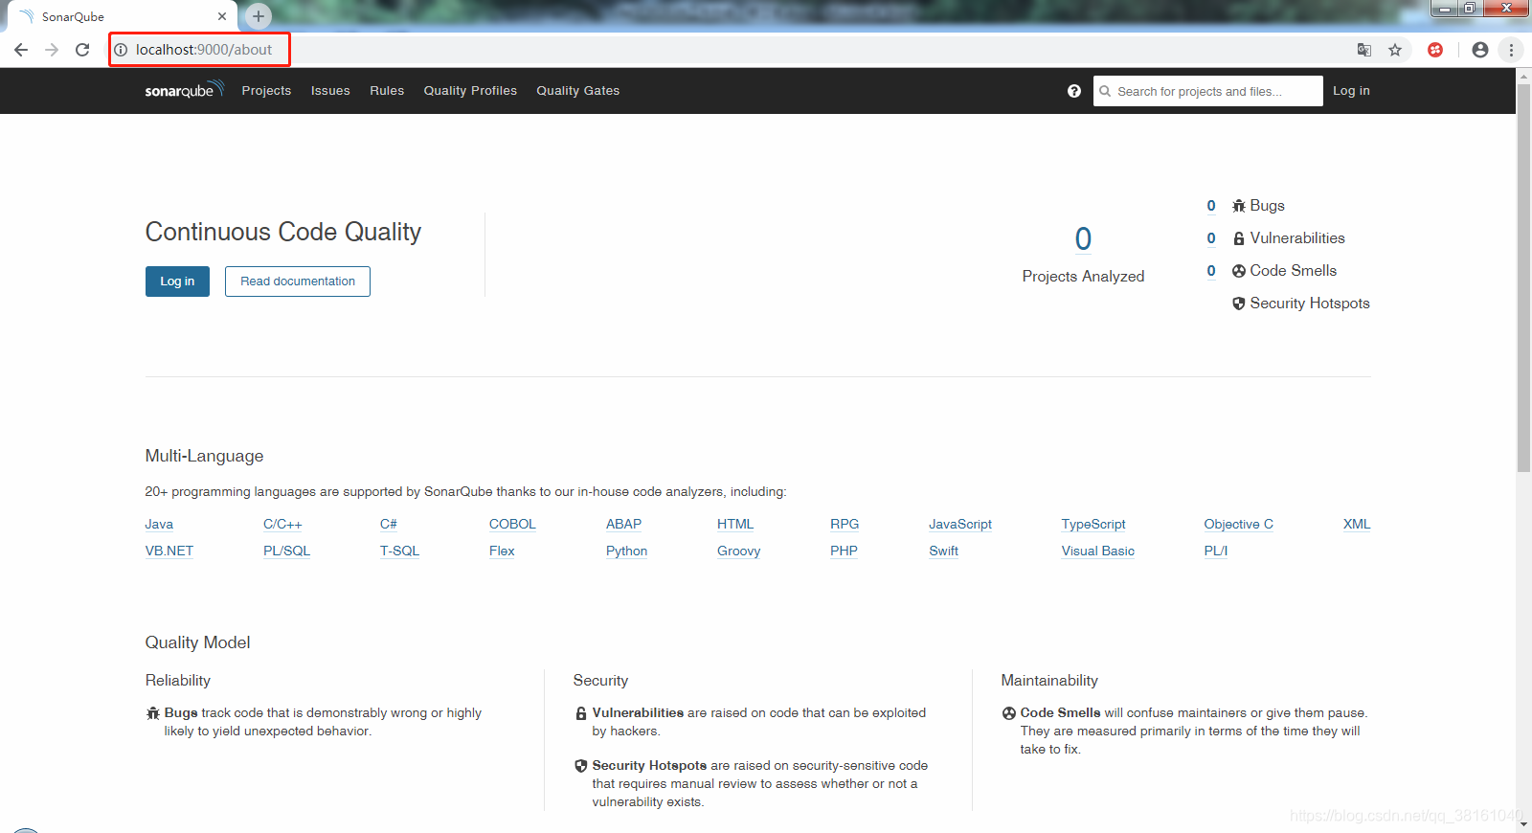Click the Code Smells count 0 link
This screenshot has width=1532, height=833.
tap(1211, 271)
